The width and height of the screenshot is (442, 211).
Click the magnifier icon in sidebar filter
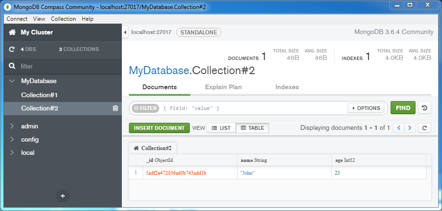coord(12,66)
